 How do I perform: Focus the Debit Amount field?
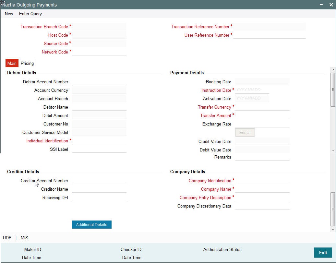(x=99, y=115)
